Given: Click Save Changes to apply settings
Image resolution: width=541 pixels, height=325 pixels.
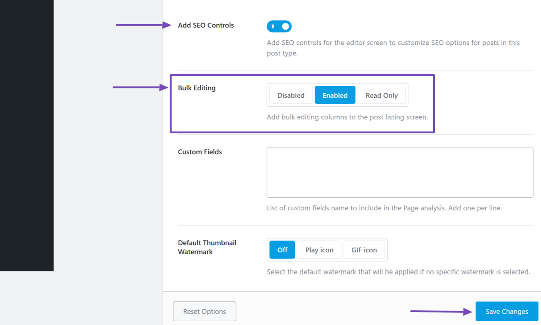Looking at the screenshot, I should click(506, 311).
